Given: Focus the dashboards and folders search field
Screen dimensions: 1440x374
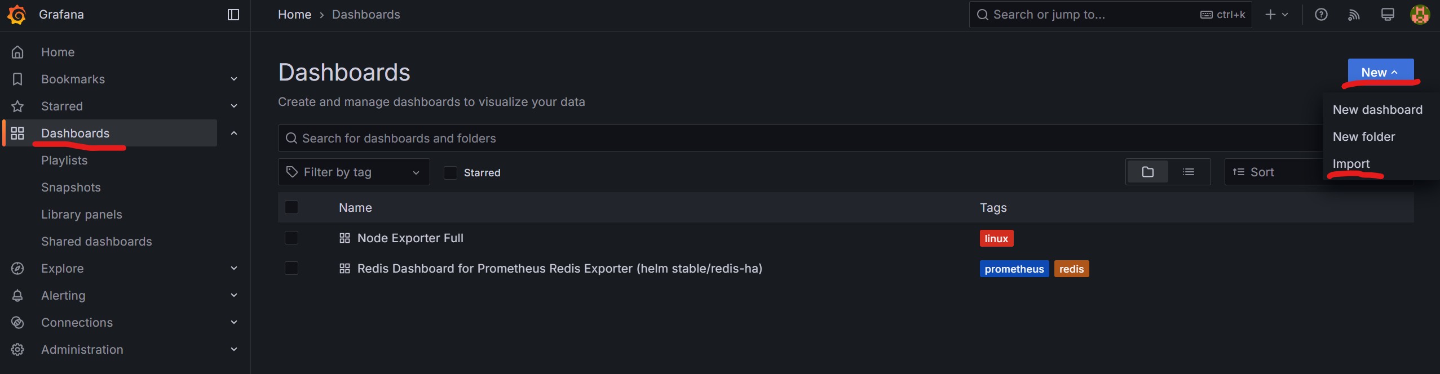Looking at the screenshot, I should [789, 138].
